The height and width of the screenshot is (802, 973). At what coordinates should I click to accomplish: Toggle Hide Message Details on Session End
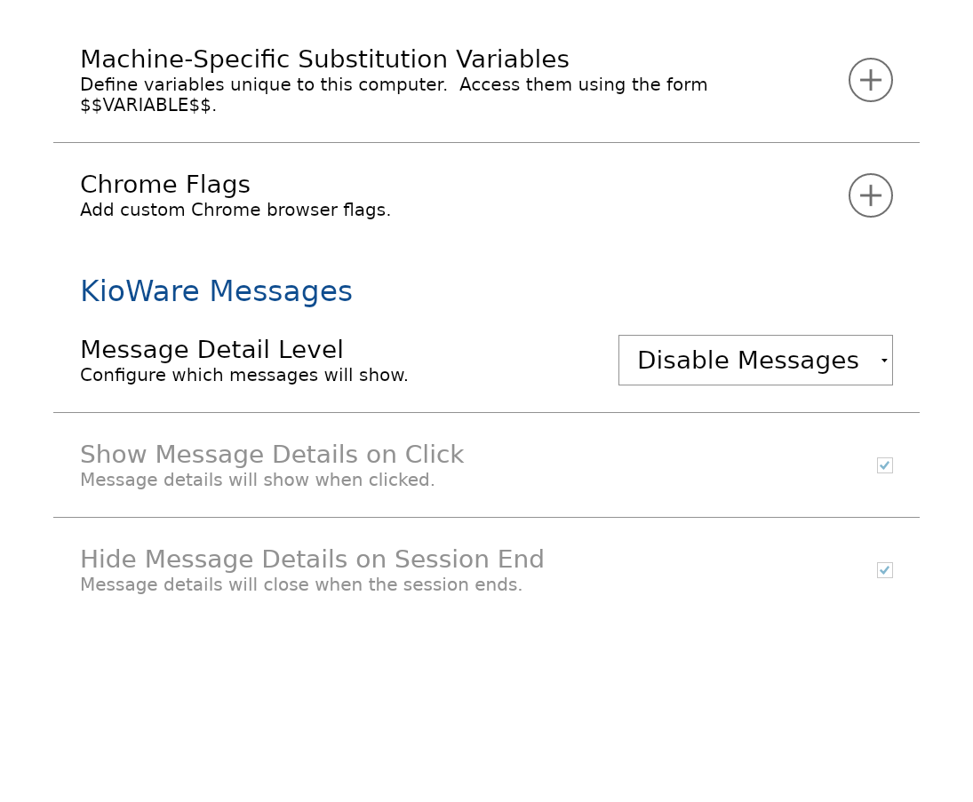point(884,570)
